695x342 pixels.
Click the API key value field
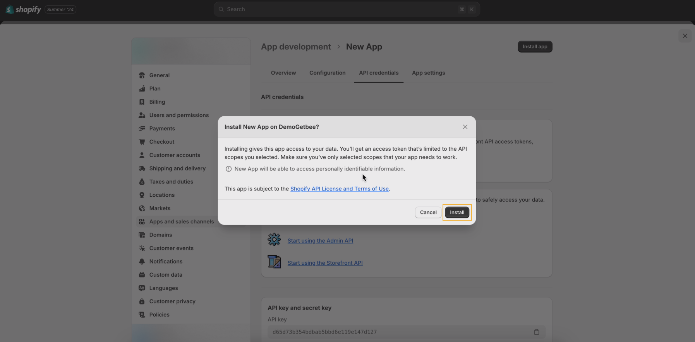[407, 332]
